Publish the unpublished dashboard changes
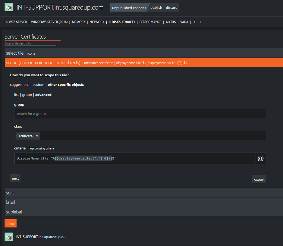Viewport: 283px width, 246px height. [x=156, y=8]
